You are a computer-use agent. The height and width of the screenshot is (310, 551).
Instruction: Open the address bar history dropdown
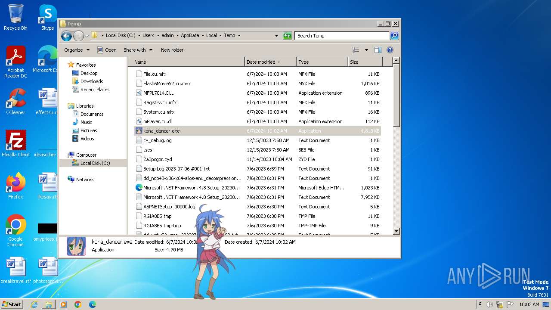tap(276, 36)
